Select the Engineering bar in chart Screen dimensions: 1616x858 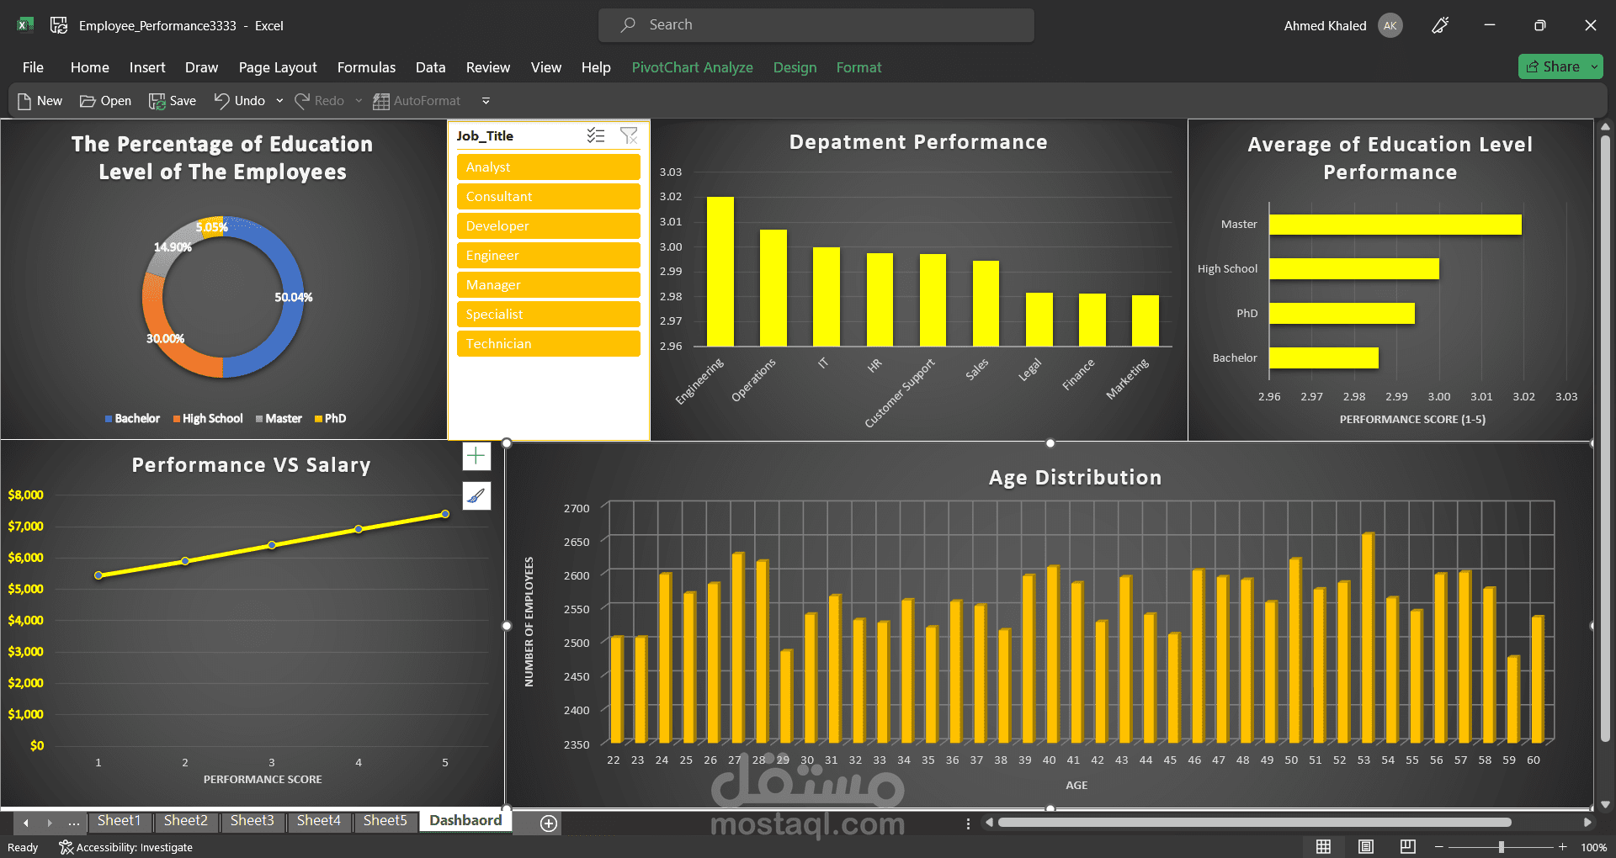(720, 271)
